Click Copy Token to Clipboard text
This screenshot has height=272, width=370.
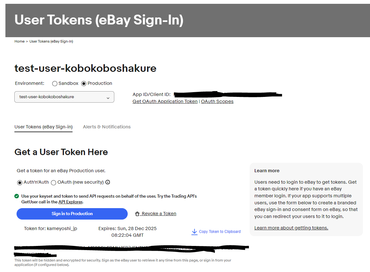click(220, 232)
